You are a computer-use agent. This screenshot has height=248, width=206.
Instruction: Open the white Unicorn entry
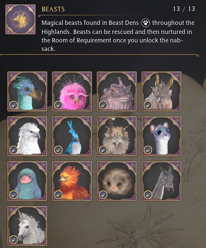point(27,226)
